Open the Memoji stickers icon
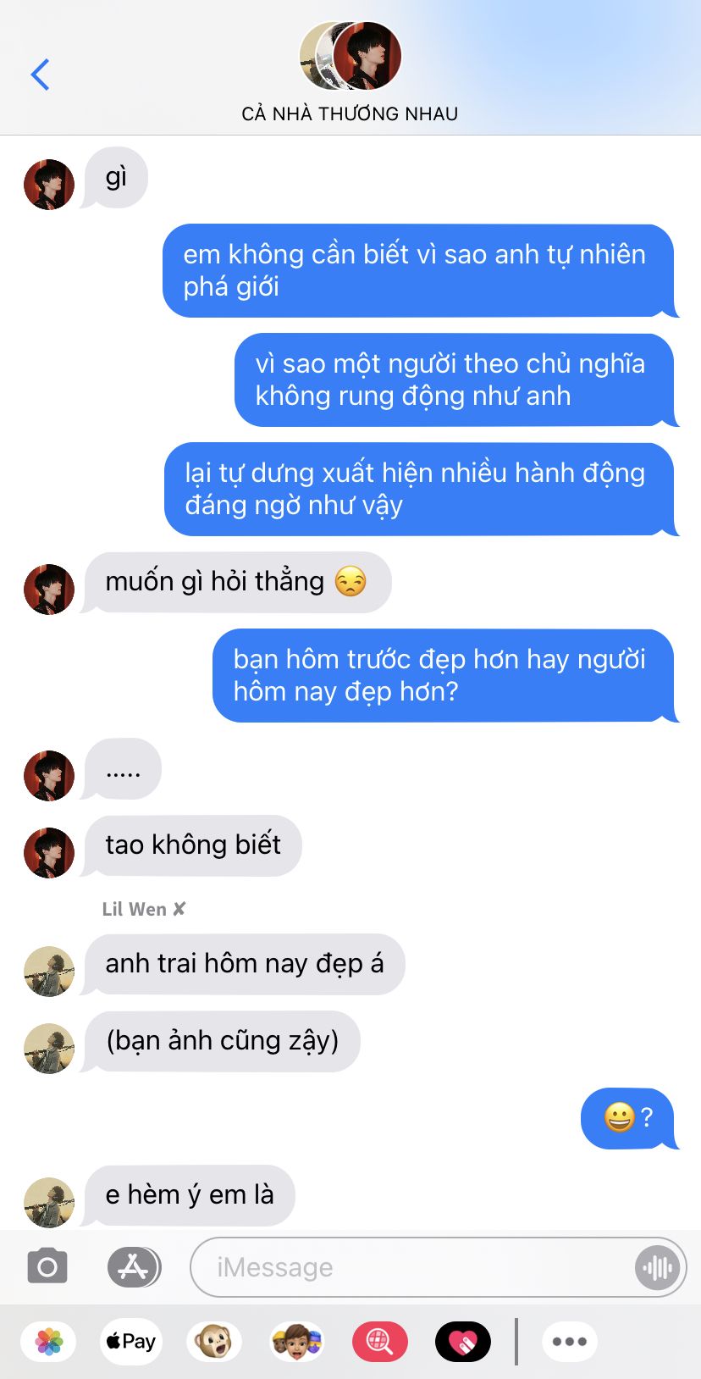Screen dimensions: 701x1379 tap(296, 1342)
